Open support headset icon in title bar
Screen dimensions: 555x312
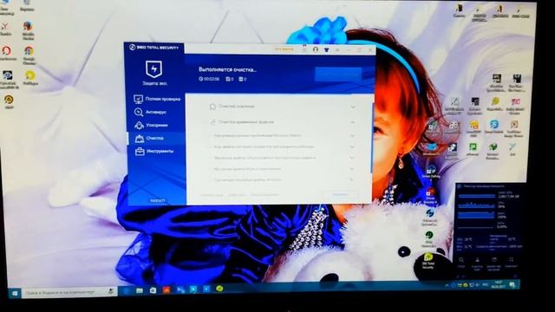point(316,49)
